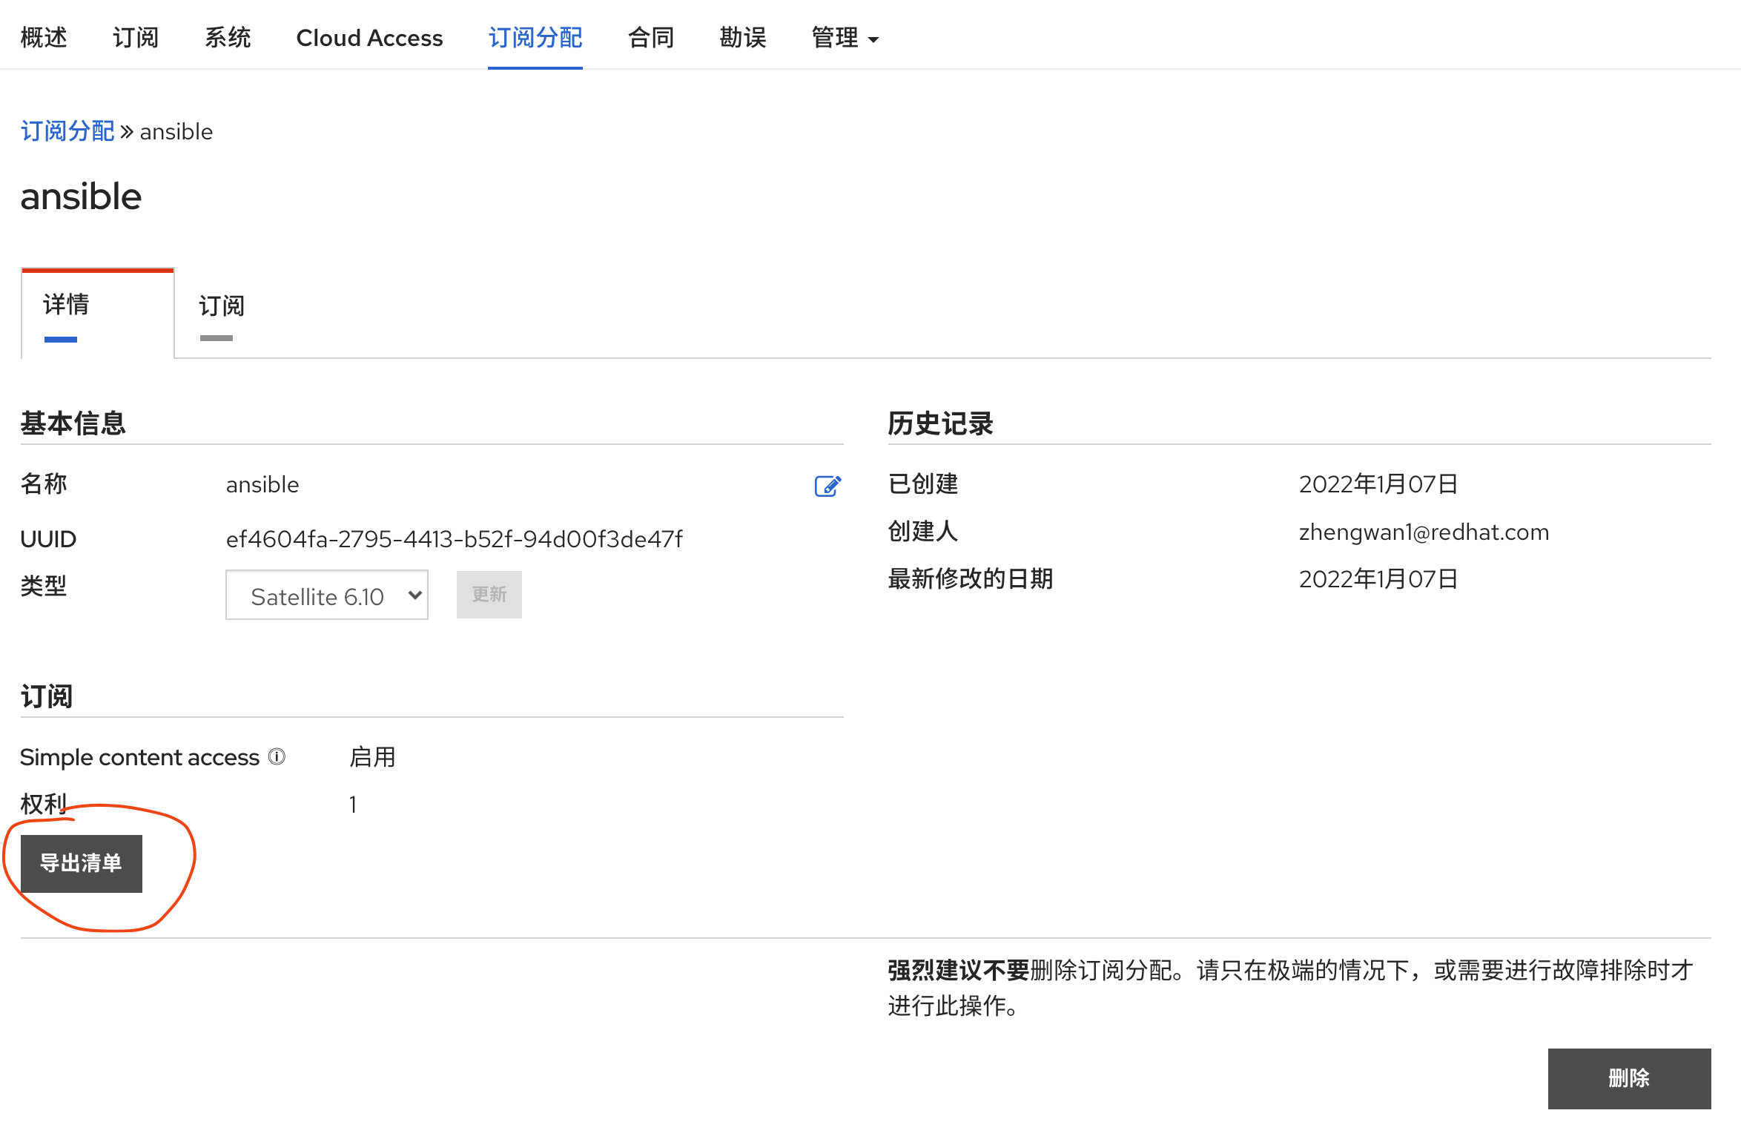This screenshot has height=1139, width=1741.
Task: Click the Simple content access info icon
Action: pos(277,756)
